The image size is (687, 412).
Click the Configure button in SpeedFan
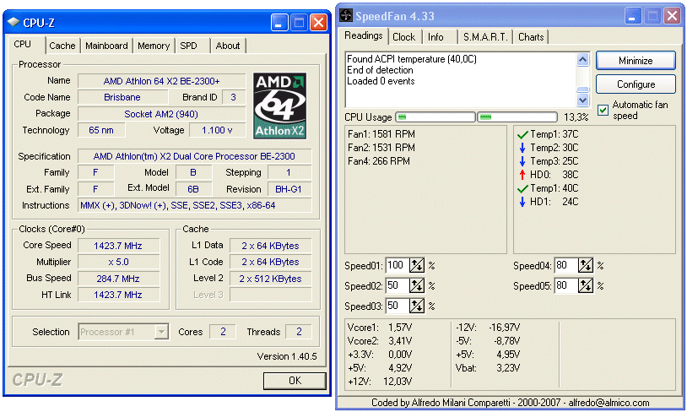(x=636, y=84)
